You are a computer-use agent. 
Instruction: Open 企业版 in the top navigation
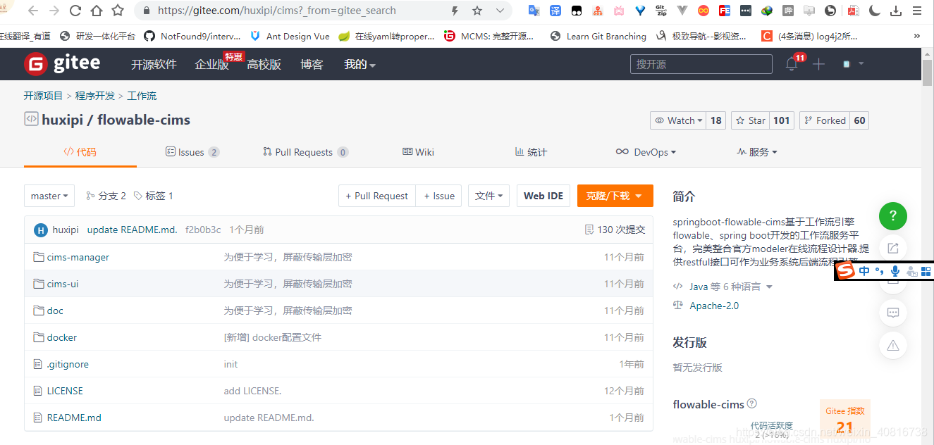[211, 64]
